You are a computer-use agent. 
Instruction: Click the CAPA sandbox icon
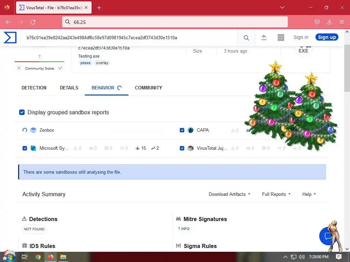[190, 130]
